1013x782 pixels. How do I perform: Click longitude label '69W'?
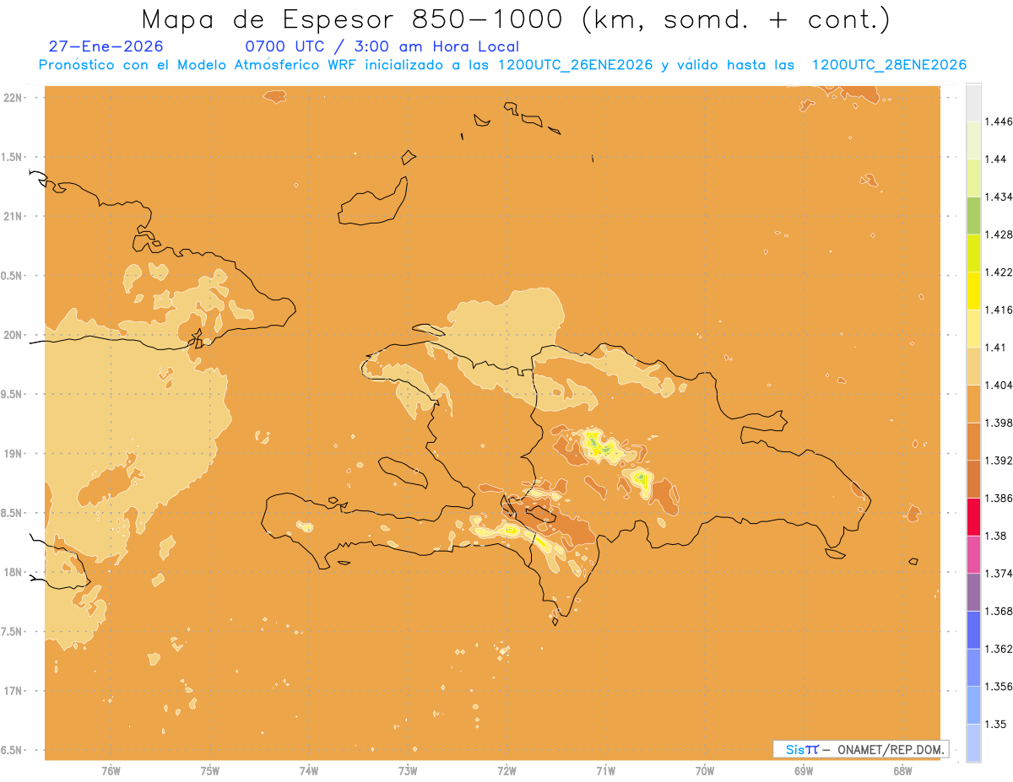804,770
